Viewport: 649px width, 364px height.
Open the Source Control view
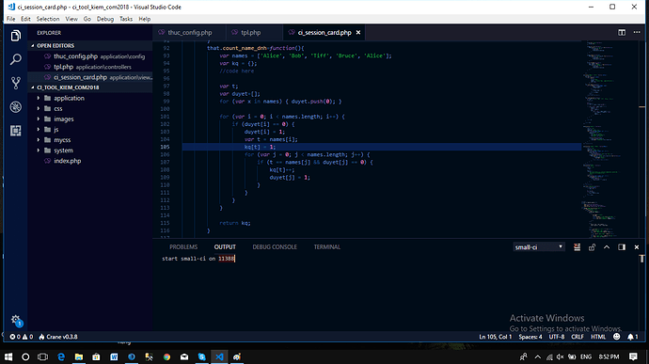tap(16, 83)
